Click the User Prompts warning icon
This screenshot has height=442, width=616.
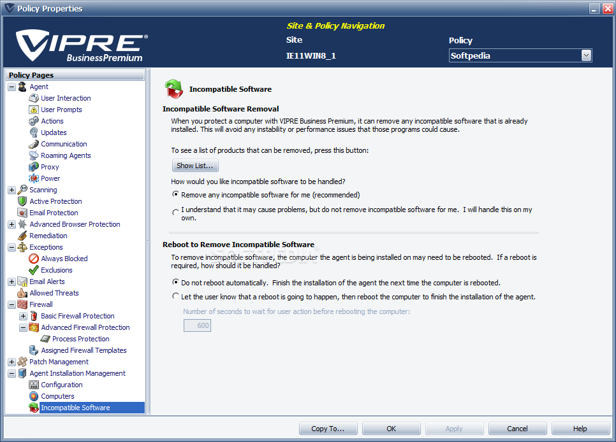coord(34,110)
